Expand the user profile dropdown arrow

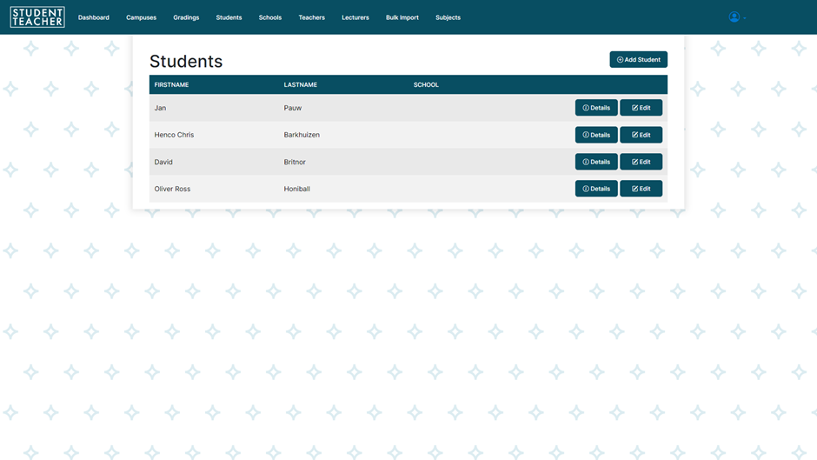745,18
